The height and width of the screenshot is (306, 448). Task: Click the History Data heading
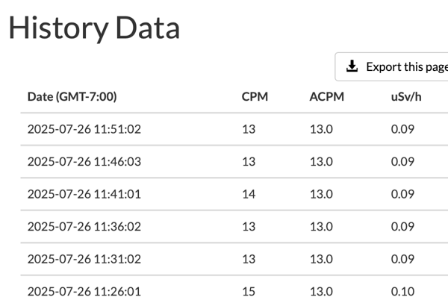pos(94,28)
